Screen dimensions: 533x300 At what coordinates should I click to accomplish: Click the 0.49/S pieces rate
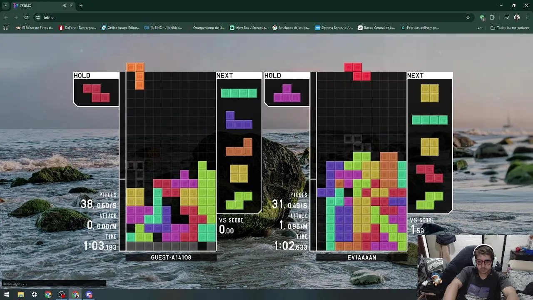297,206
